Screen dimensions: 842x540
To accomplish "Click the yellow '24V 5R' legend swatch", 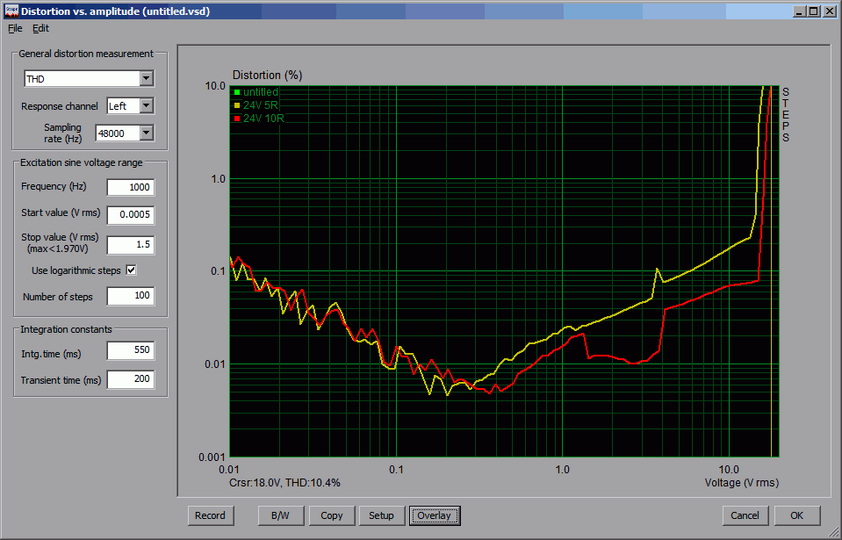I will (237, 104).
